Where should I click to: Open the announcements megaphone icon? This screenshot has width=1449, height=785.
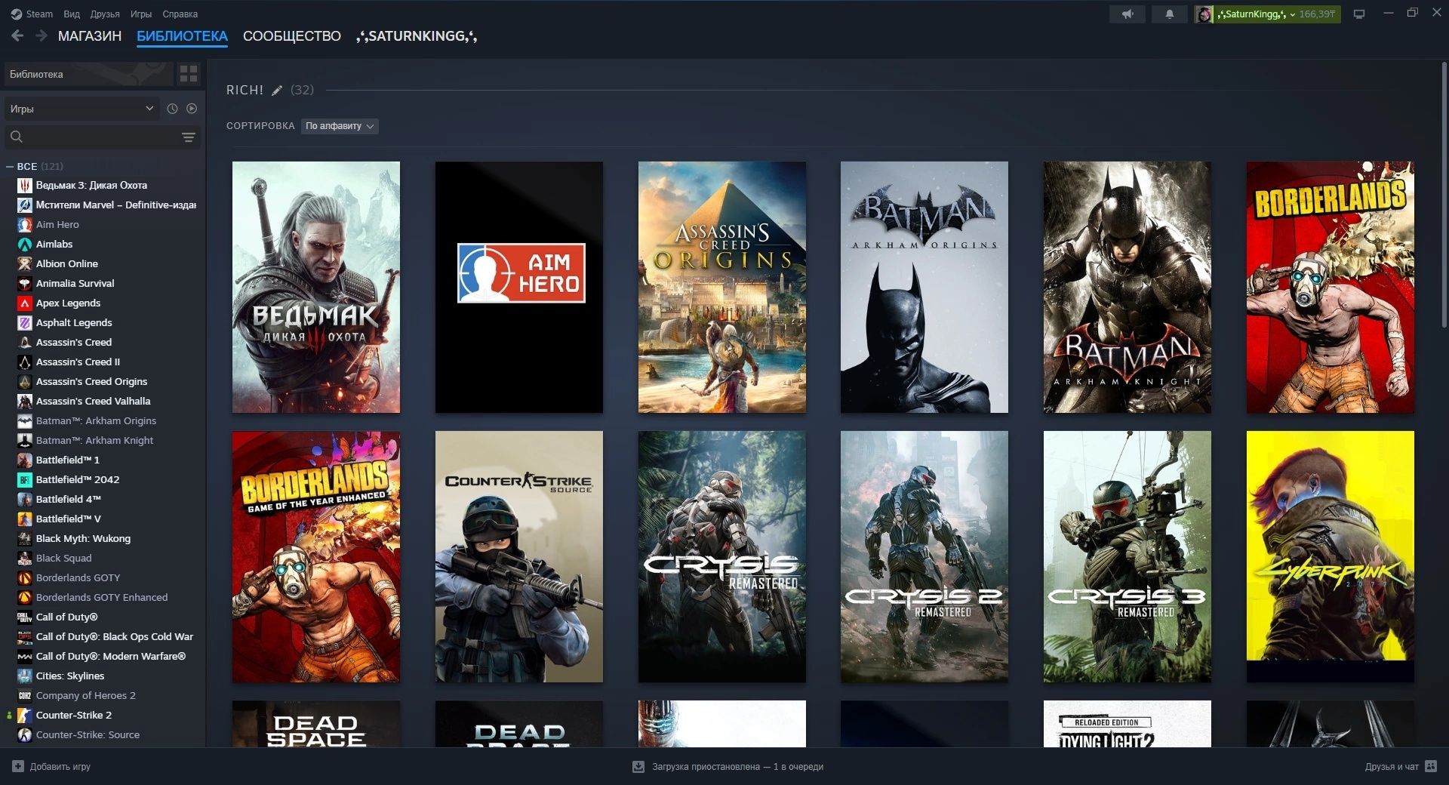tap(1128, 14)
